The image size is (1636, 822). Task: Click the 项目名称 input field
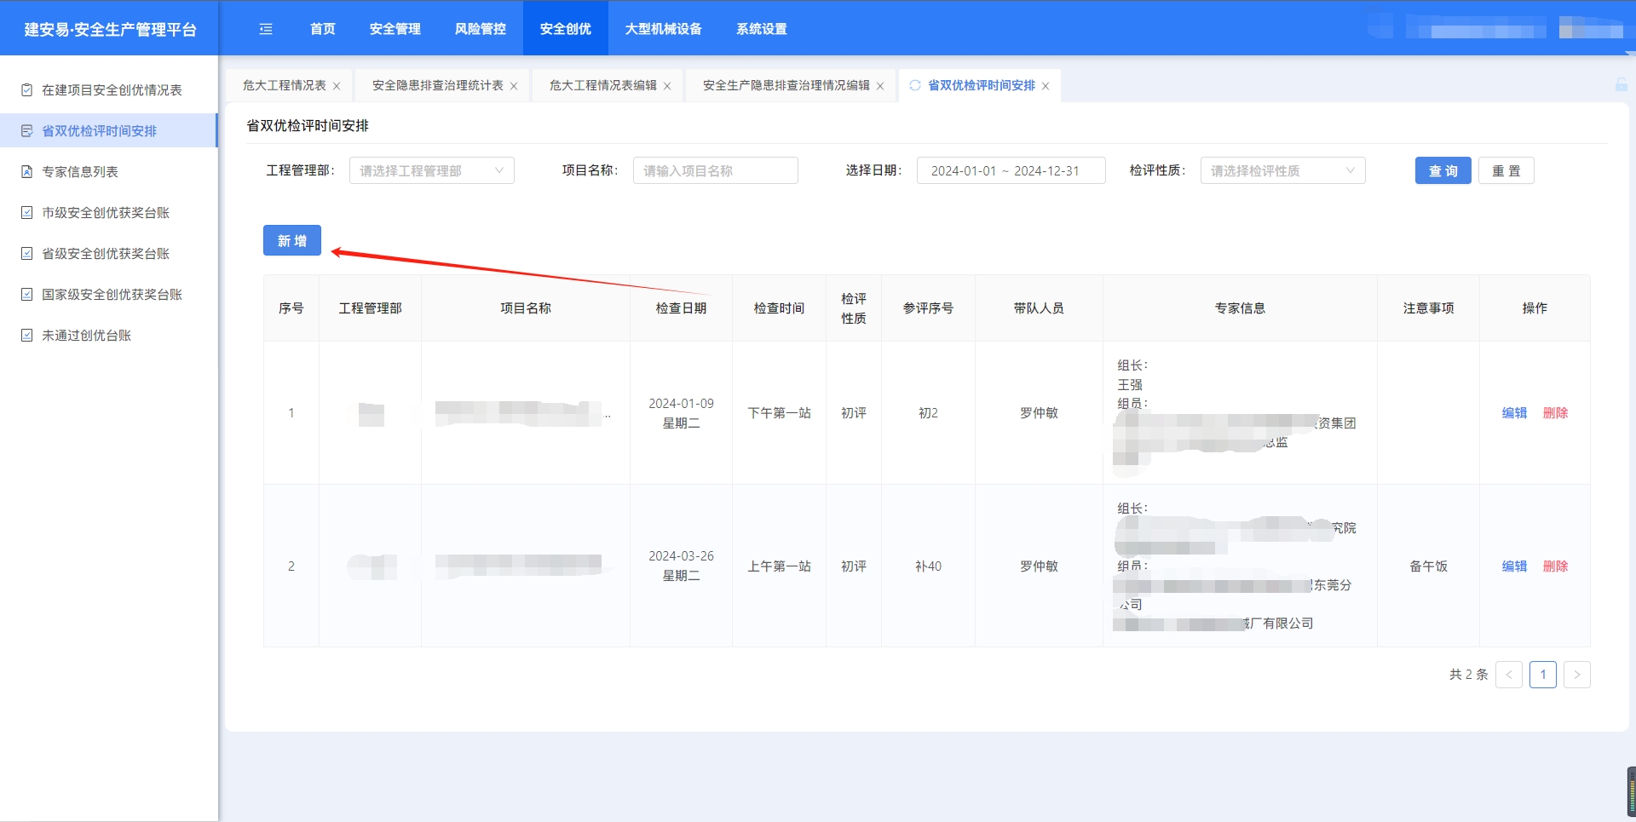[x=715, y=170]
